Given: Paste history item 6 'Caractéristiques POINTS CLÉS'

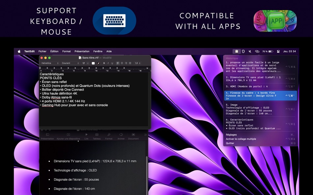Looking at the screenshot, I should pos(260,124).
